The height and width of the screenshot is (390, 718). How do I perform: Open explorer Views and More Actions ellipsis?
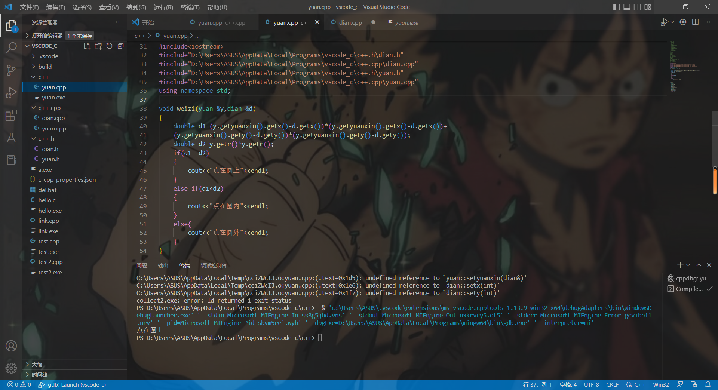pyautogui.click(x=116, y=22)
